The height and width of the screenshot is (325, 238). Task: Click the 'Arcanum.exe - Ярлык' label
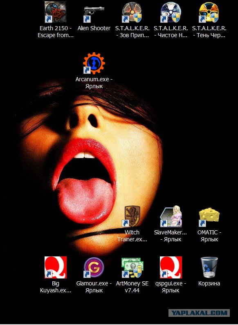[94, 83]
